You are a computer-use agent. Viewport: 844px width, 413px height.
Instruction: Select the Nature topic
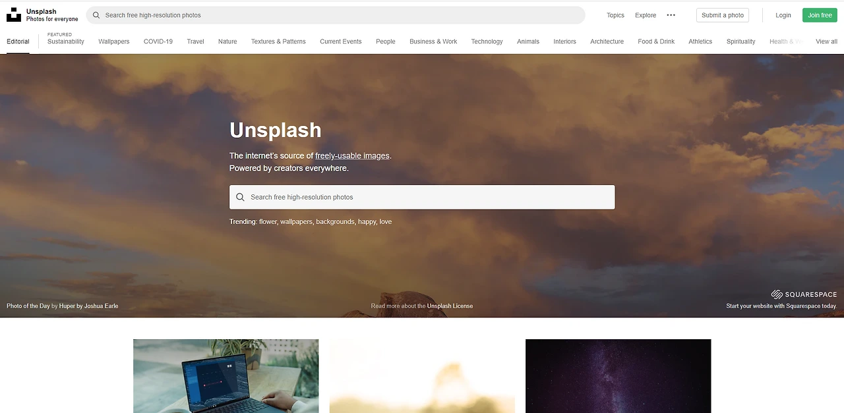pos(227,41)
